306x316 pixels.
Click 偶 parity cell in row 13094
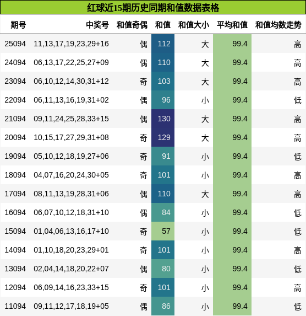tap(144, 269)
